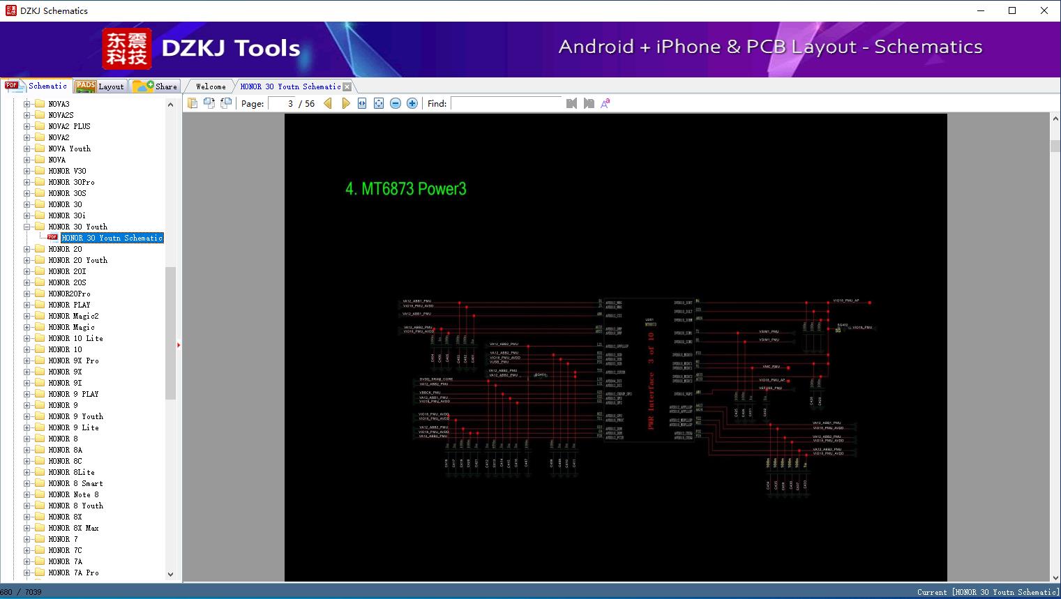Collapse the left tree panel with the red arrow

click(179, 345)
